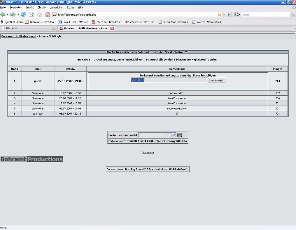Click the browser Back arrow button
This screenshot has width=296, height=230.
pyautogui.click(x=3, y=15)
